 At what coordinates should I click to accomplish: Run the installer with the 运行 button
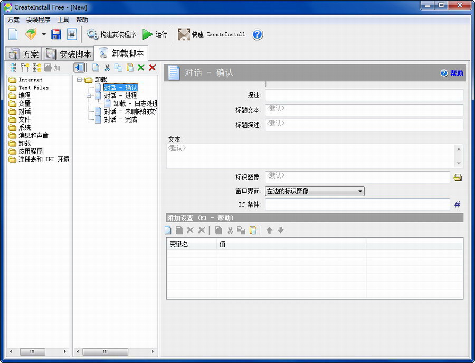click(x=155, y=34)
